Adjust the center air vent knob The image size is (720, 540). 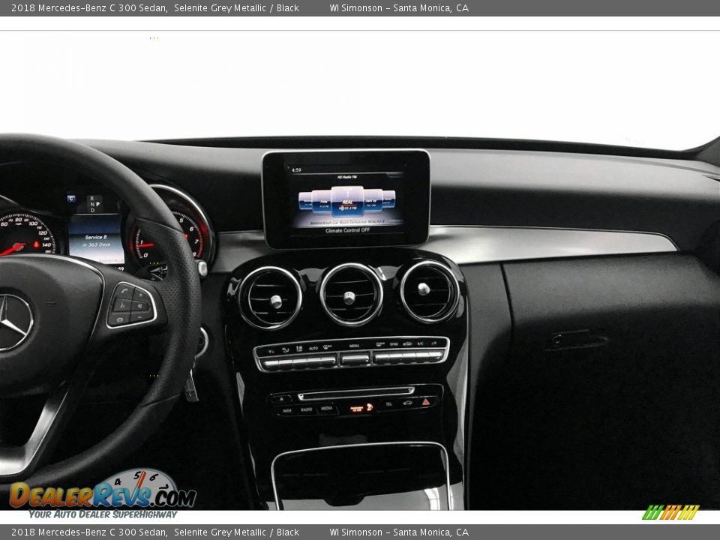(349, 297)
